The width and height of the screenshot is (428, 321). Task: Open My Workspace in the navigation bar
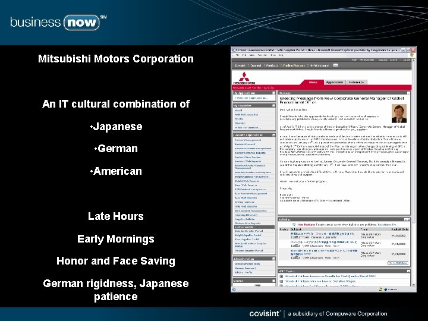click(319, 65)
